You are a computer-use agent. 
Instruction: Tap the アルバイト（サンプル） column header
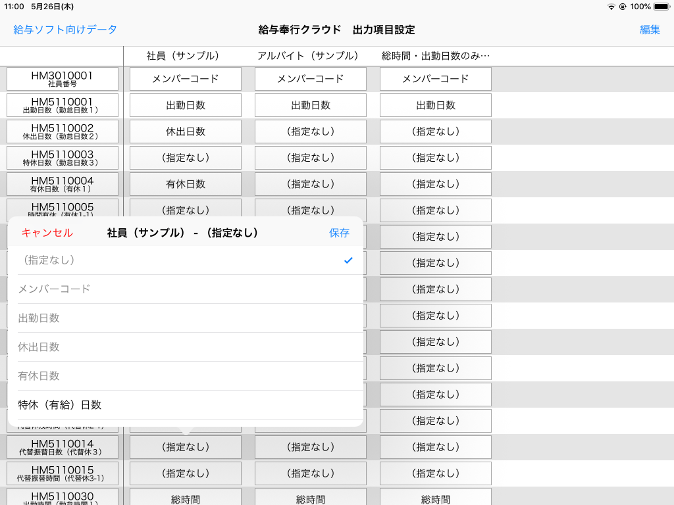307,56
